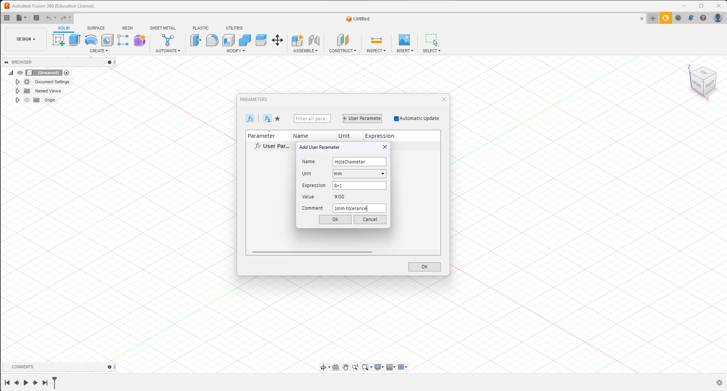This screenshot has width=727, height=391.
Task: Open the CREATE dropdown menu
Action: click(x=99, y=51)
